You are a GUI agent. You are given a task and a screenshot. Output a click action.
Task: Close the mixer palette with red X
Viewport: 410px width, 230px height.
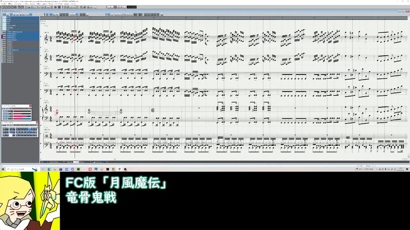click(31, 106)
